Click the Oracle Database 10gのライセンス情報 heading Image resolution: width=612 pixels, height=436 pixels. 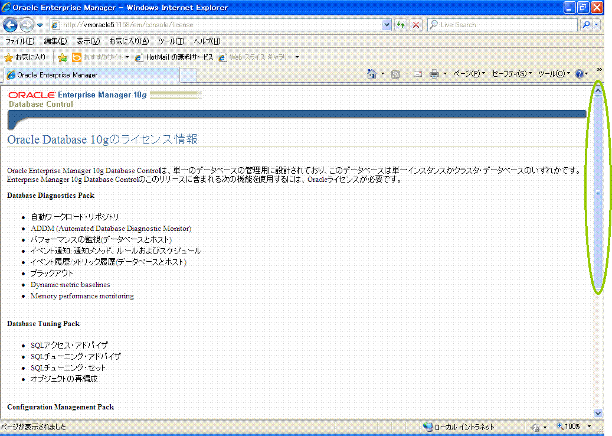tap(102, 139)
